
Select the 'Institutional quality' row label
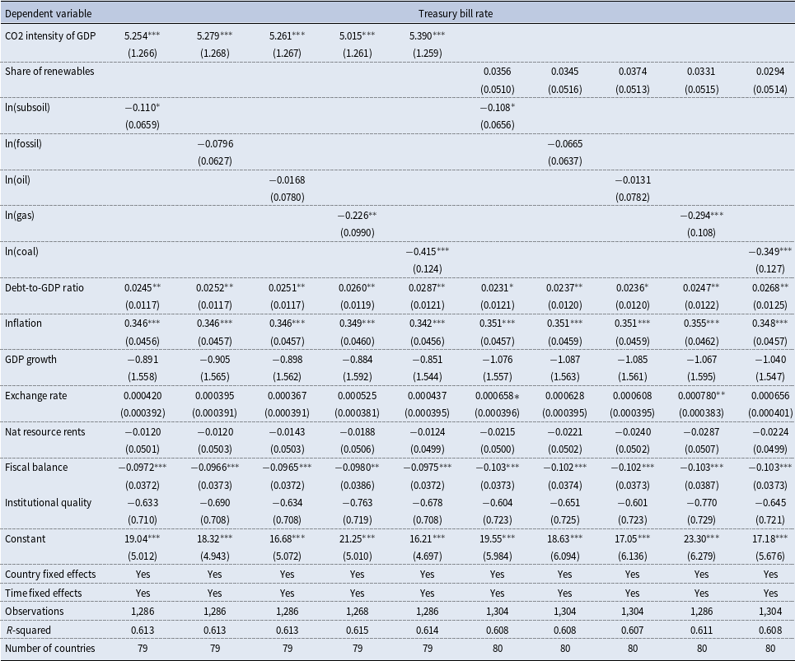(48, 502)
